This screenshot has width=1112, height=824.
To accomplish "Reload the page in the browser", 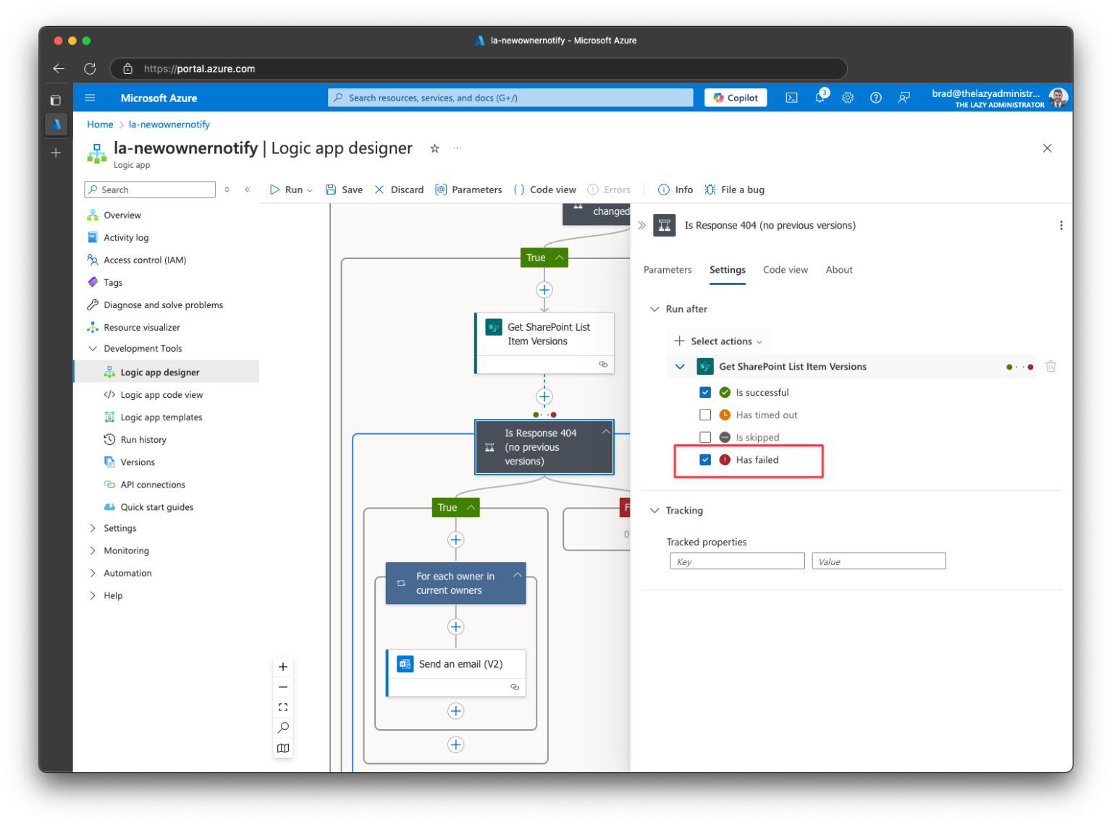I will pos(90,69).
